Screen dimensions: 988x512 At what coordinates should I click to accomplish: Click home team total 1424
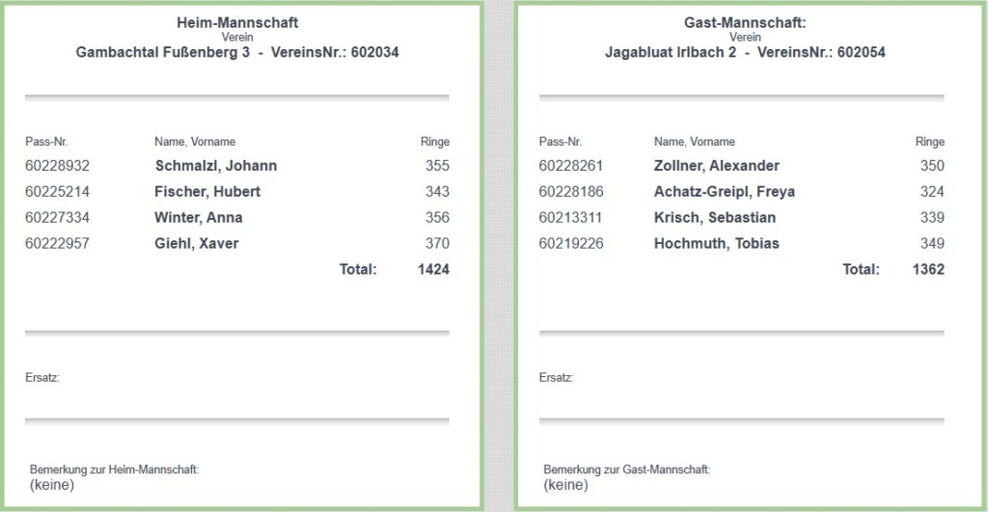point(433,270)
